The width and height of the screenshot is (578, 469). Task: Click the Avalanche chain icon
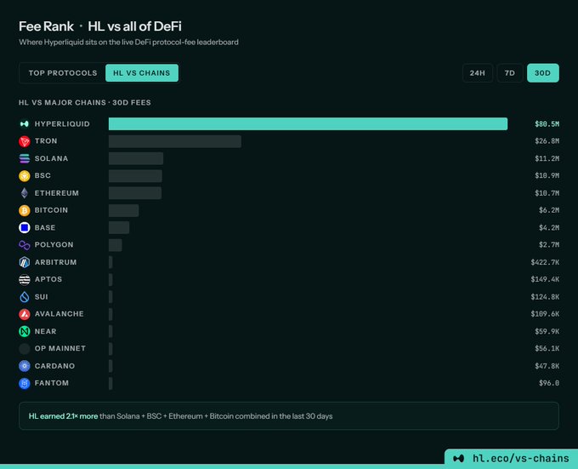coord(25,314)
